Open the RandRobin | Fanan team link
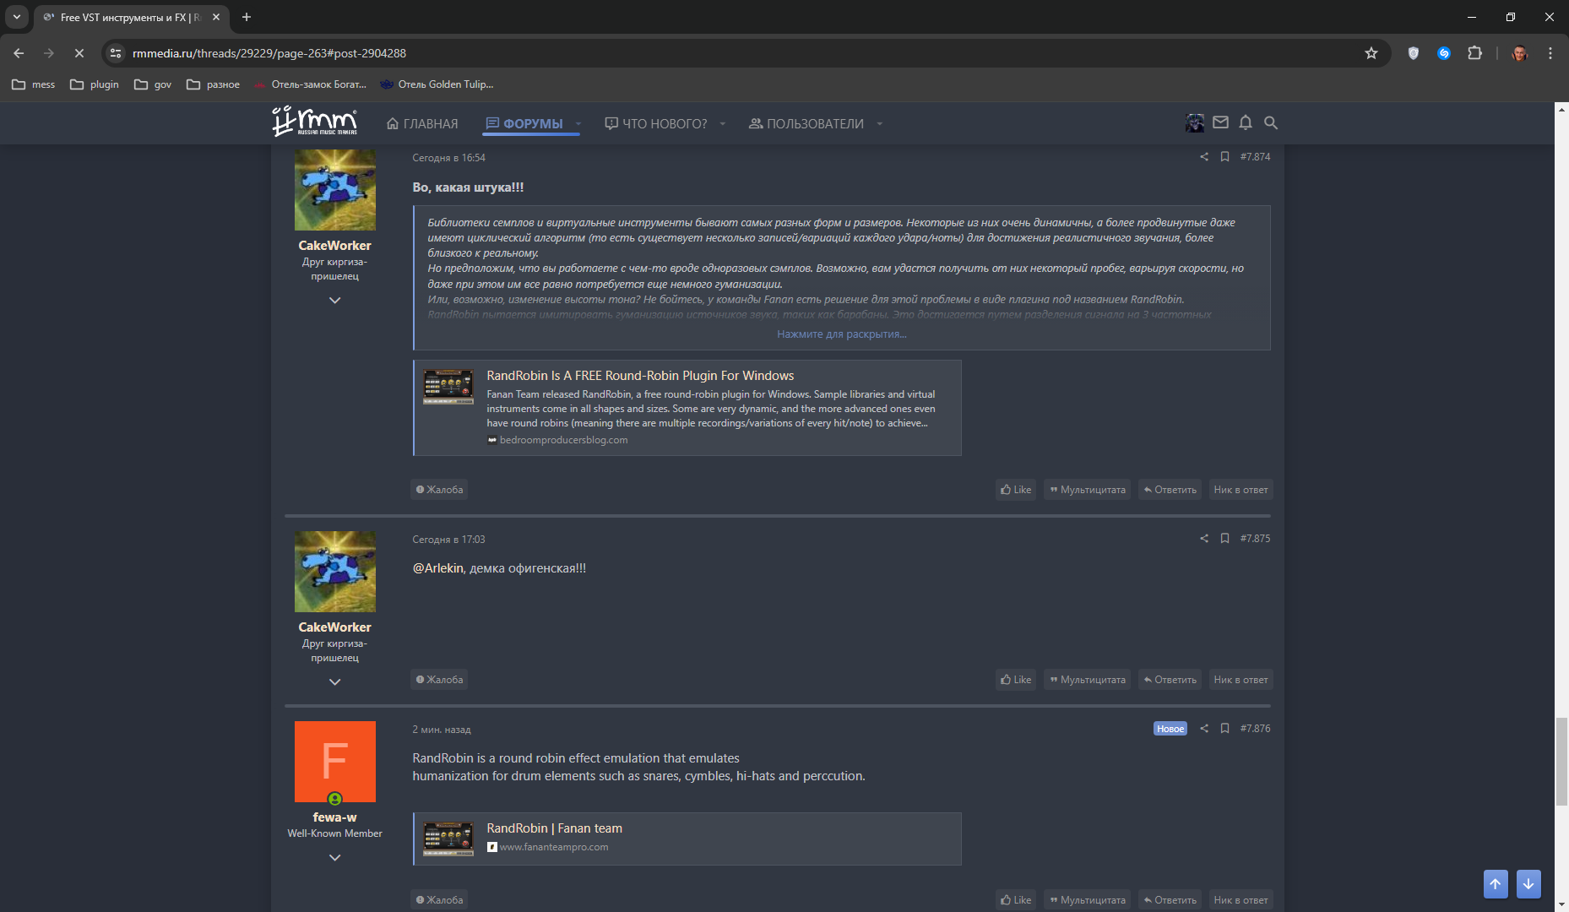1569x912 pixels. coord(554,828)
